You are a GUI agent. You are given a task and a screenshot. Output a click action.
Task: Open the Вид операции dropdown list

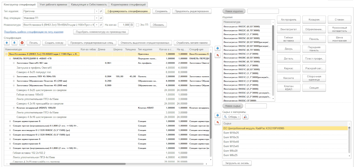point(97,18)
